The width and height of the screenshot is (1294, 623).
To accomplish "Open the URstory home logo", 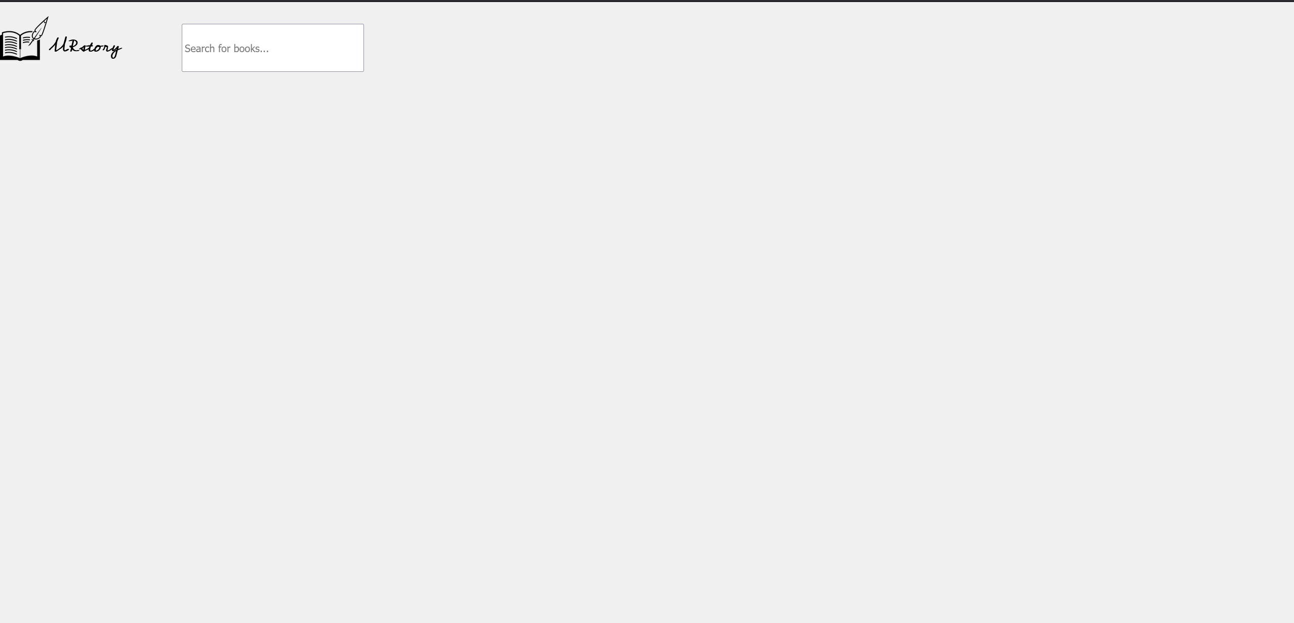I will [61, 39].
